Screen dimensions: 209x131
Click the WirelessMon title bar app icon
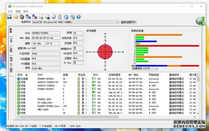(x=9, y=6)
